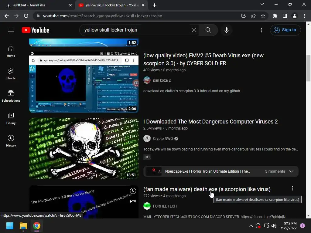The height and width of the screenshot is (233, 311).
Task: Open Most Dangerous Computer Viruses 2 title
Action: click(210, 121)
